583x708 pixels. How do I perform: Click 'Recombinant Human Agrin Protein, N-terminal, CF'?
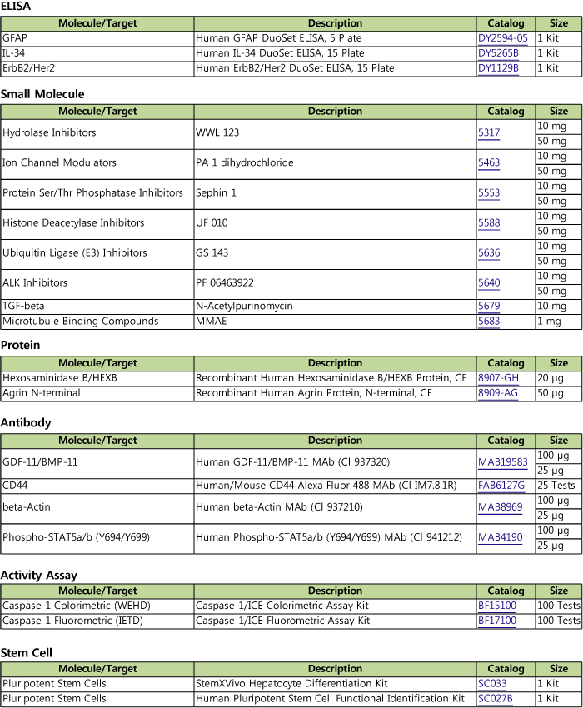[x=313, y=393]
